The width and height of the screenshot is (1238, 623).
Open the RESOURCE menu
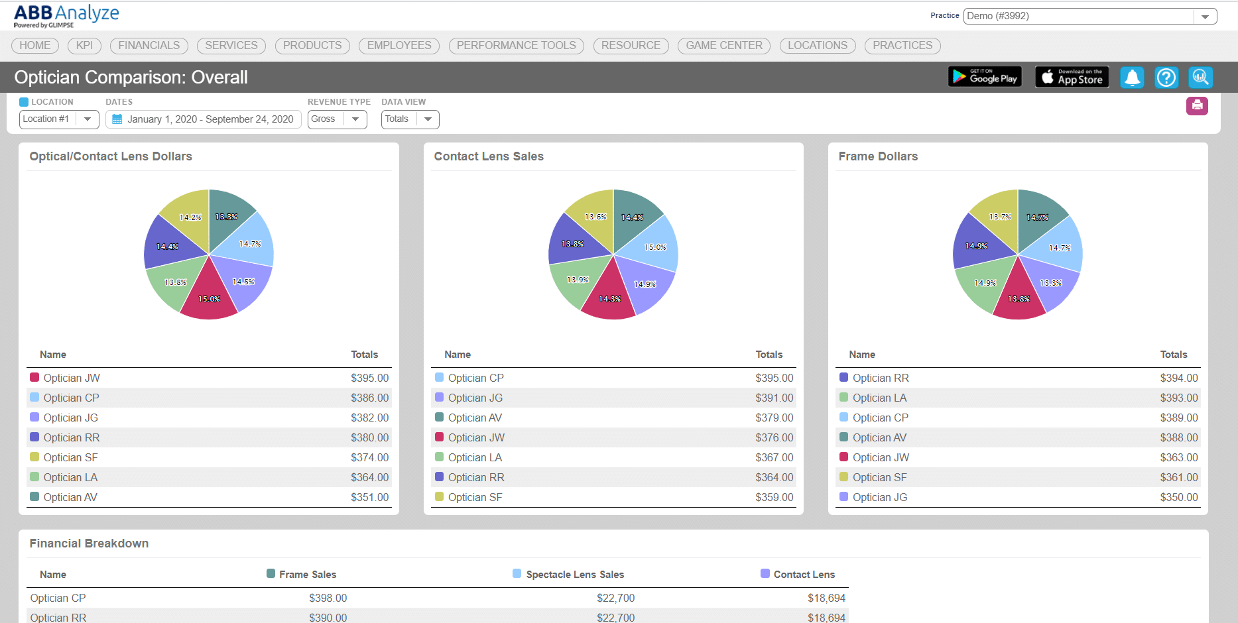[631, 46]
